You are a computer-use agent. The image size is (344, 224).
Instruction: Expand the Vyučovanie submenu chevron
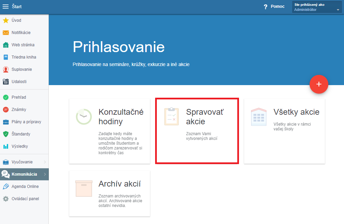click(x=45, y=162)
